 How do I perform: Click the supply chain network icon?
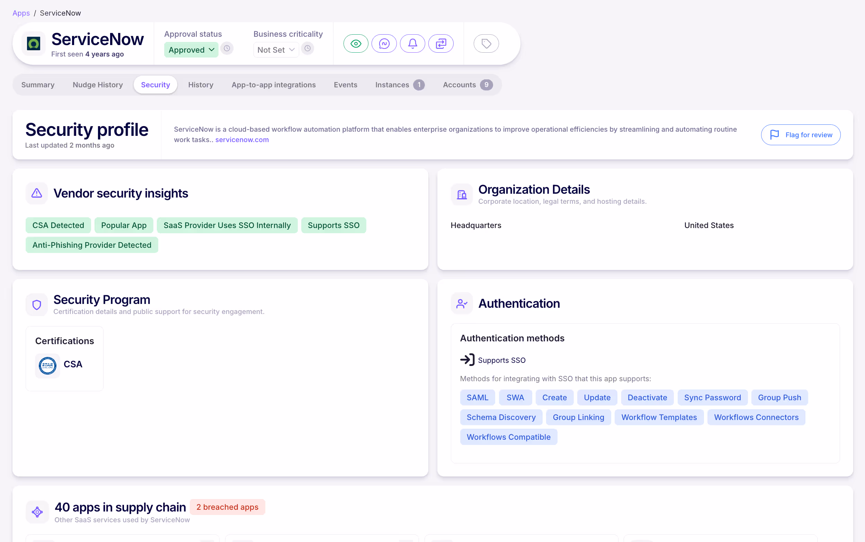37,512
